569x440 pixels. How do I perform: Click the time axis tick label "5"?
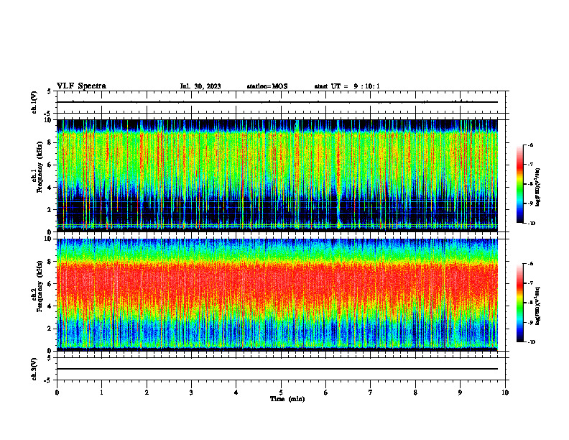281,393
